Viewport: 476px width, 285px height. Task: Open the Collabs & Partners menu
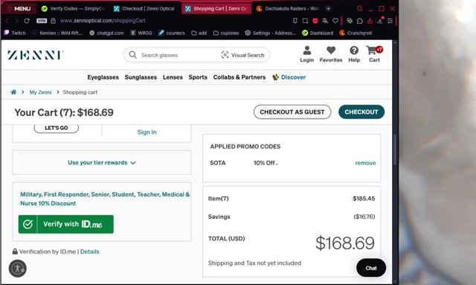tap(239, 77)
